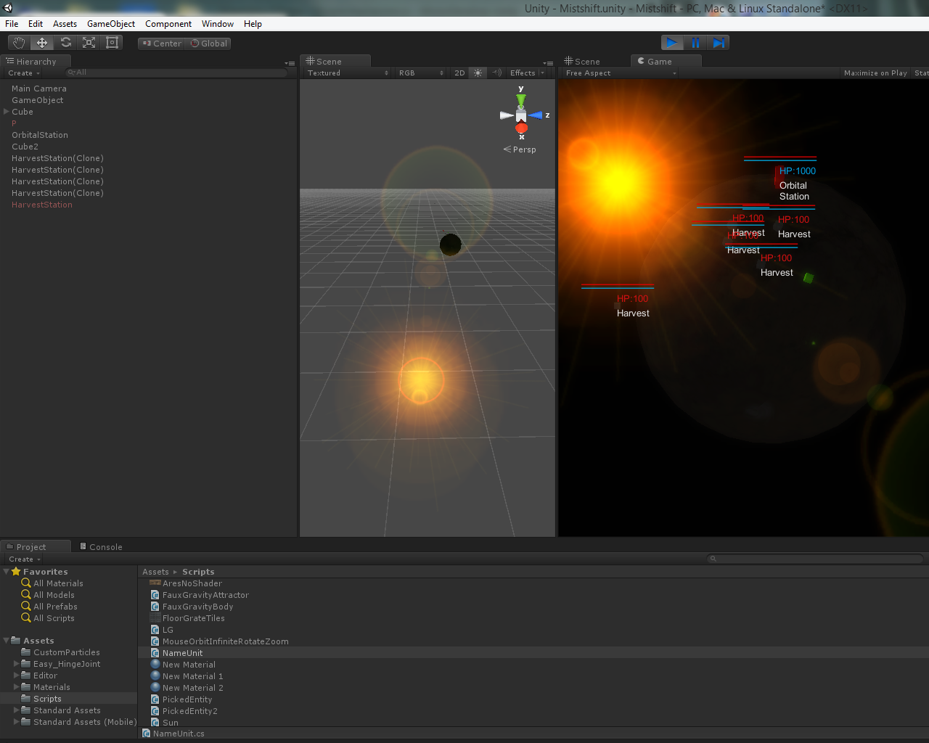Open the Textured draw mode dropdown
929x743 pixels.
[x=347, y=73]
